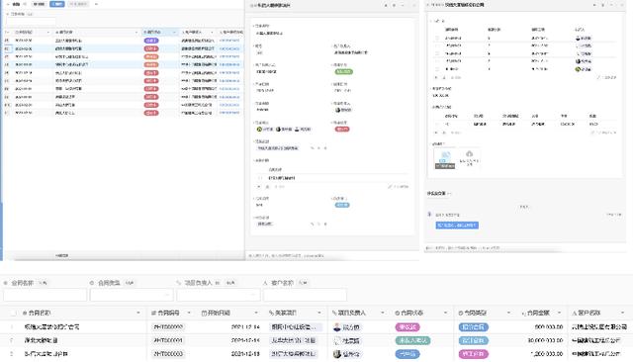
Task: Click the icon before the 合同名称 filter label
Action: click(6, 283)
